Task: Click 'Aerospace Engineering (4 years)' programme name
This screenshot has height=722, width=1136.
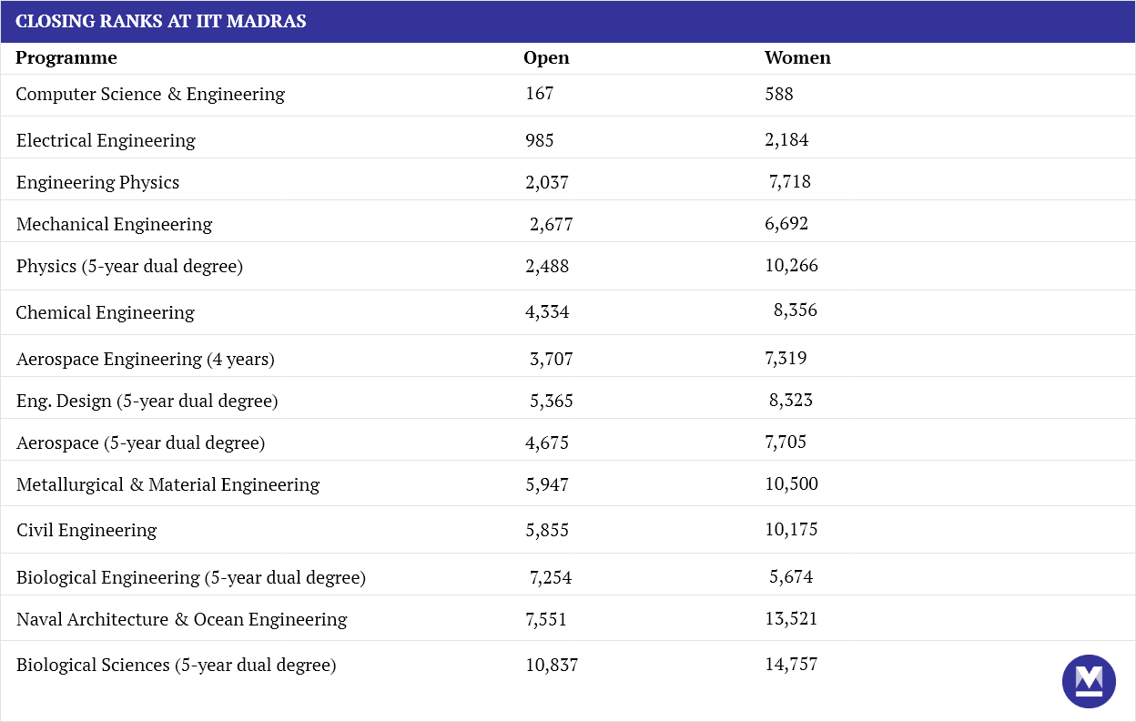Action: tap(146, 359)
